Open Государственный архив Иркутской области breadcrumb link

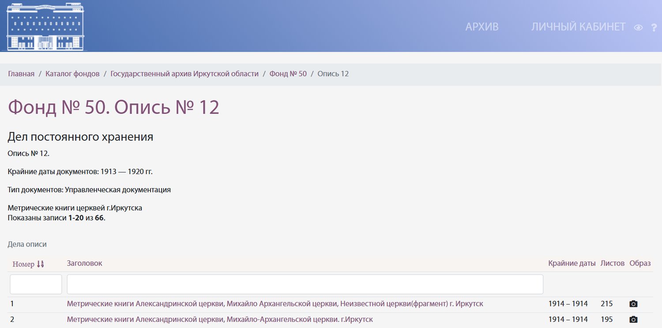tap(184, 74)
